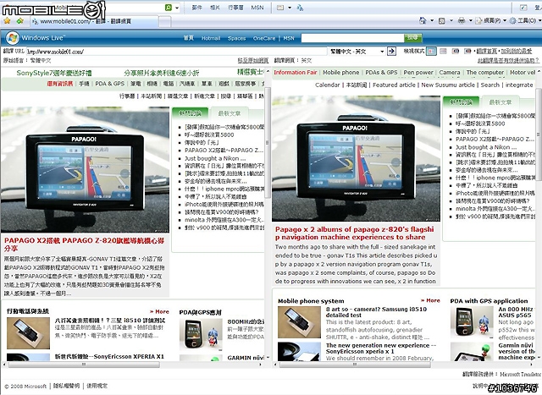Expand the Home button dropdown arrow
The width and height of the screenshot is (542, 395).
pyautogui.click(x=432, y=20)
